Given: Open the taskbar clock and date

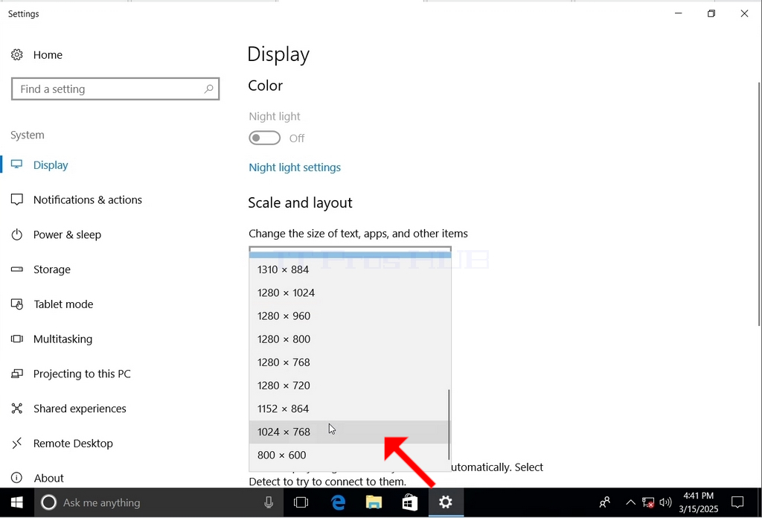Looking at the screenshot, I should (698, 502).
